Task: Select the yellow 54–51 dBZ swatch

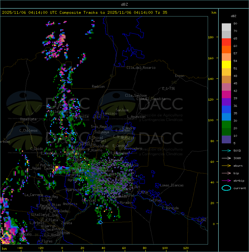Action: (x=226, y=65)
